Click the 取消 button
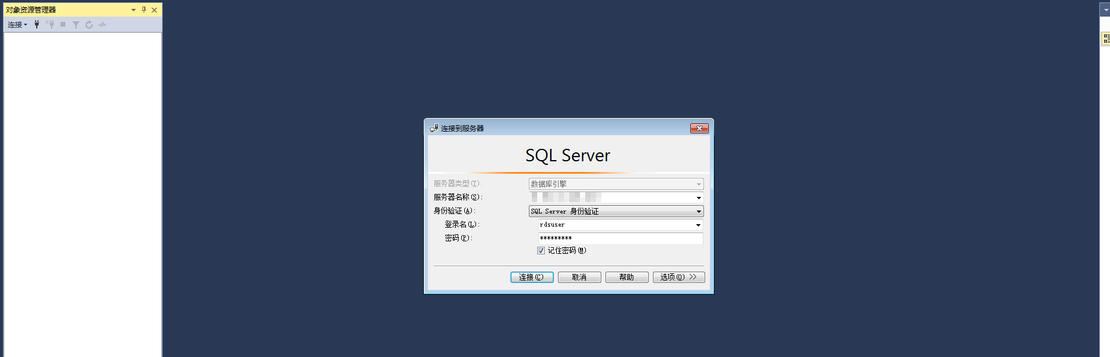 (579, 277)
